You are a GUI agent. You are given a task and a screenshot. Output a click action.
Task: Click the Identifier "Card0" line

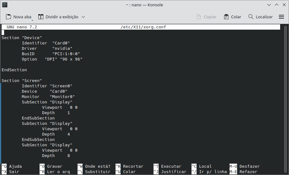pos(46,43)
